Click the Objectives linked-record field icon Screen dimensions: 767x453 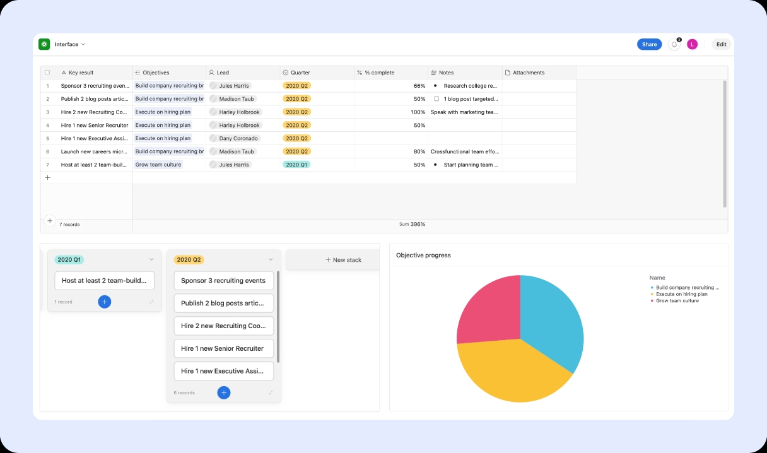pos(138,73)
